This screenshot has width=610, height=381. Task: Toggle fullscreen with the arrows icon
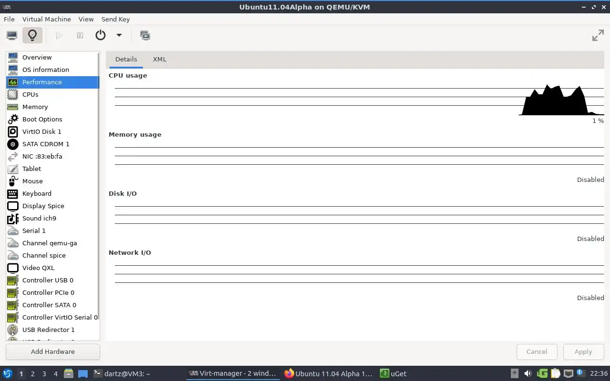[598, 35]
